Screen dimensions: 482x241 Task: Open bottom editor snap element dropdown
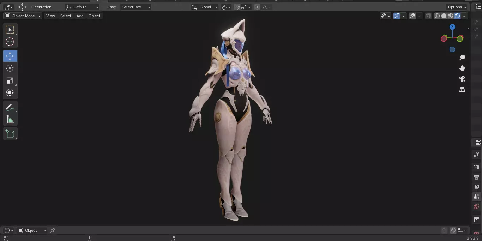(462, 230)
